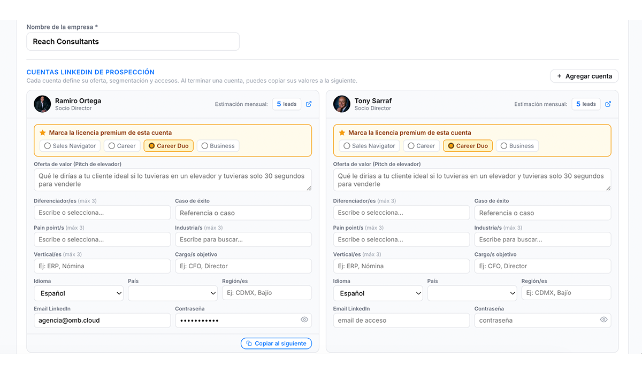This screenshot has width=642, height=374.
Task: Select Career Duo for Tony Sarraf
Action: [x=468, y=146]
